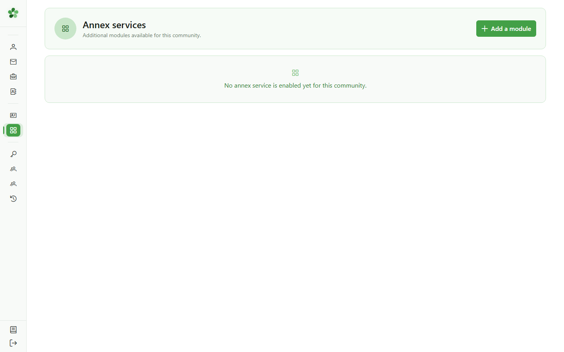Click the round grid icon beside Annex services
The width and height of the screenshot is (564, 352).
65,29
